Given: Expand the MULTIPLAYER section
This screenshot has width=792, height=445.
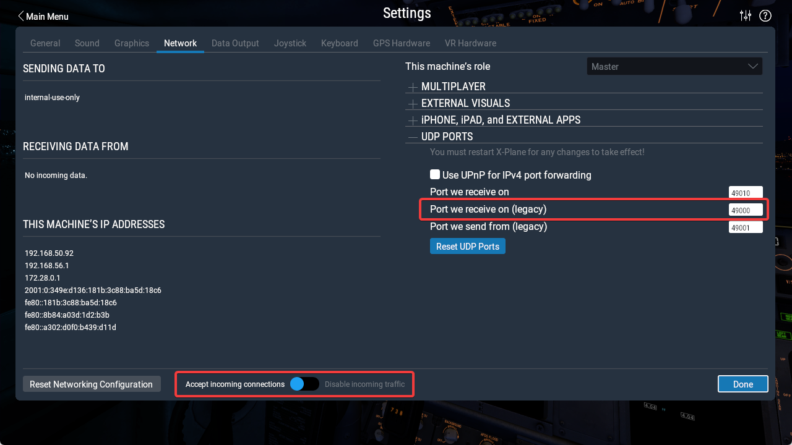Looking at the screenshot, I should 413,87.
